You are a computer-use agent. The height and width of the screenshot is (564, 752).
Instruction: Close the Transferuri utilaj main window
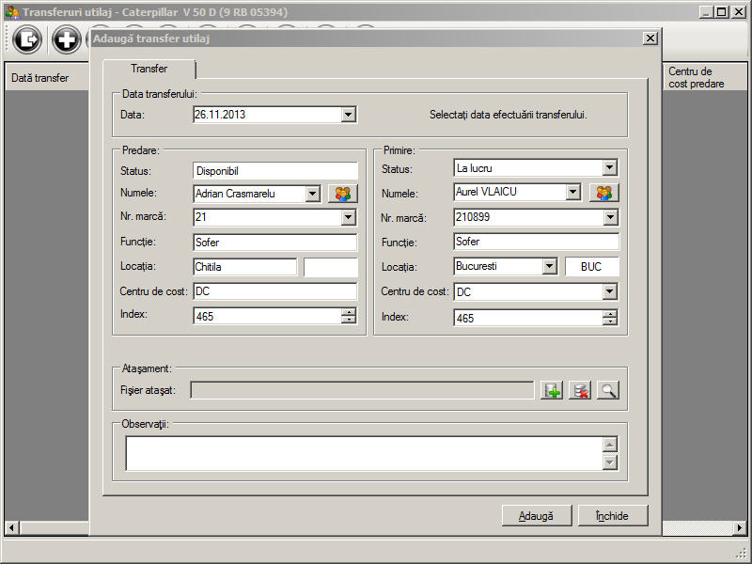point(739,12)
